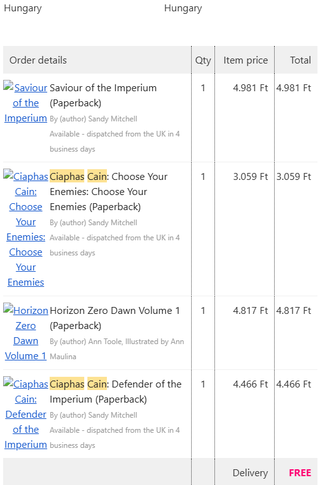
Task: Click the highlighted Cain word in Defender of the Imperium title
Action: pos(97,384)
